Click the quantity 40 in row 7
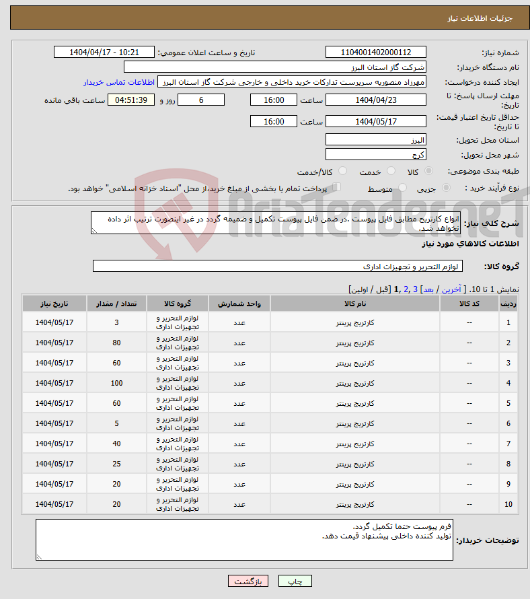The height and width of the screenshot is (599, 530). pos(116,444)
